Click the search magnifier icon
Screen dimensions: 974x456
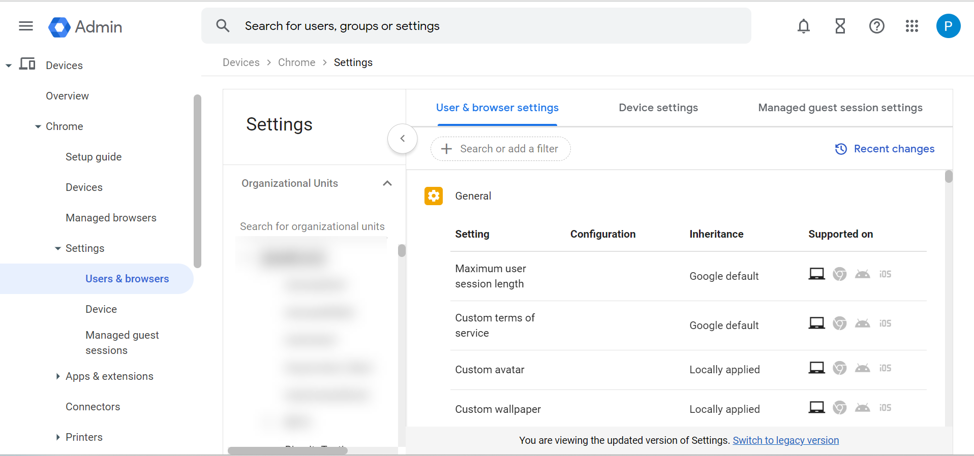pyautogui.click(x=223, y=26)
